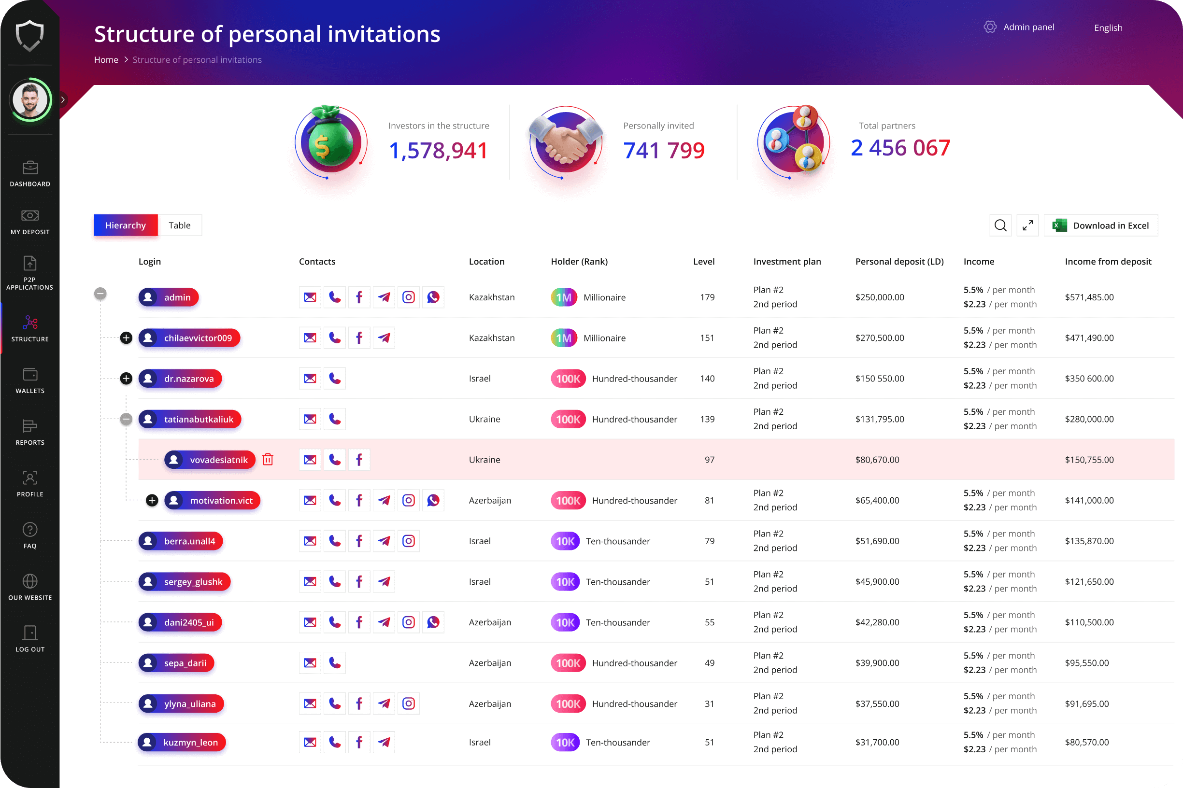This screenshot has width=1183, height=788.
Task: Open the email contact for dr.nazarova
Action: 310,378
